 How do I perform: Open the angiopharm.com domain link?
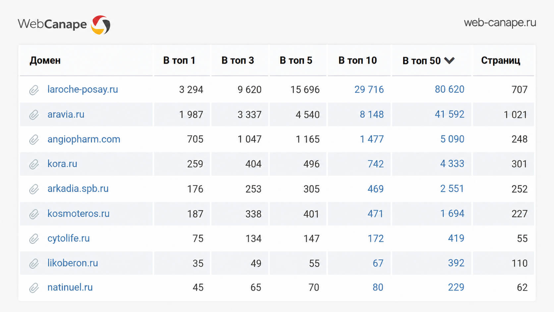(x=83, y=139)
